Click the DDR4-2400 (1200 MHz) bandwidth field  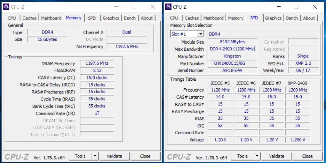pyautogui.click(x=233, y=49)
